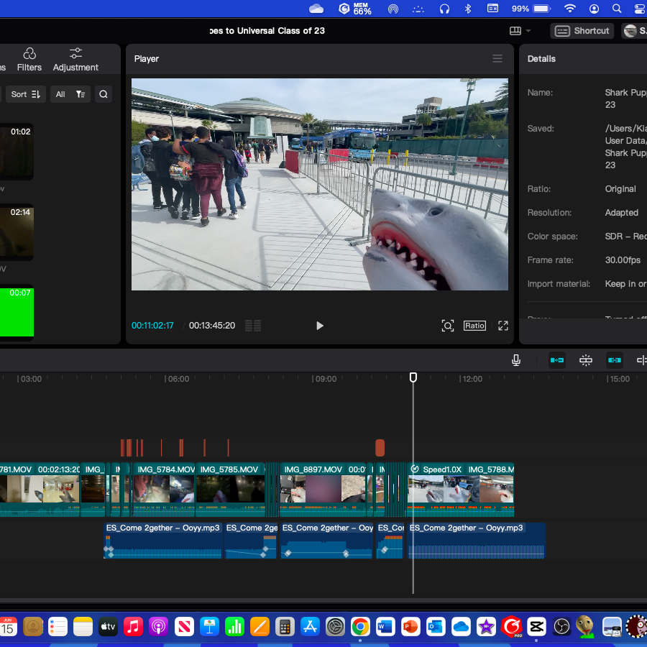Click the full-screen expand icon in player
The image size is (647, 647).
(x=503, y=326)
